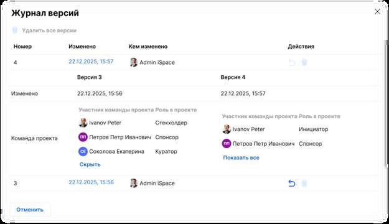Click the role Инициатор

(x=313, y=129)
